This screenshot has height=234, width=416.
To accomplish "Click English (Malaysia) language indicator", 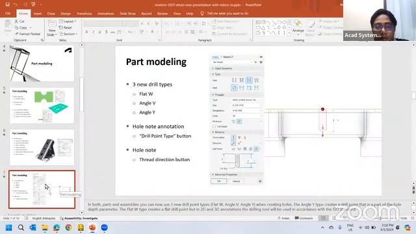I will coord(44,218).
